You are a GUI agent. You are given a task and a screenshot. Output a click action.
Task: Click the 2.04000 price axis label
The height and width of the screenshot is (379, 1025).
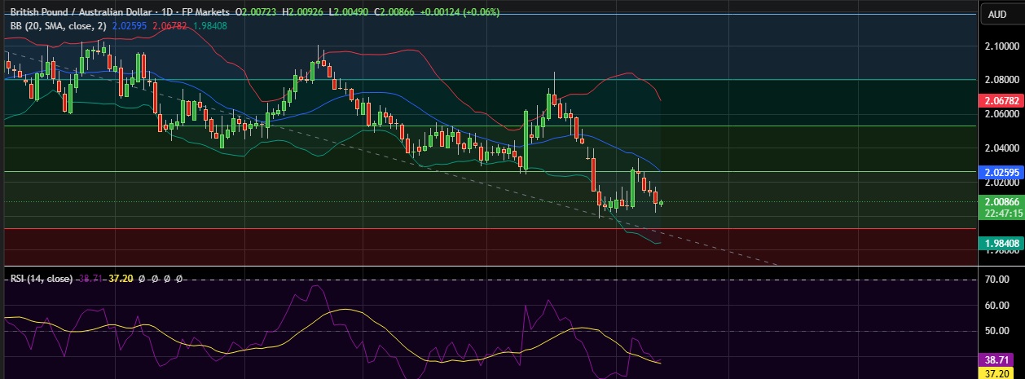[x=1002, y=149]
